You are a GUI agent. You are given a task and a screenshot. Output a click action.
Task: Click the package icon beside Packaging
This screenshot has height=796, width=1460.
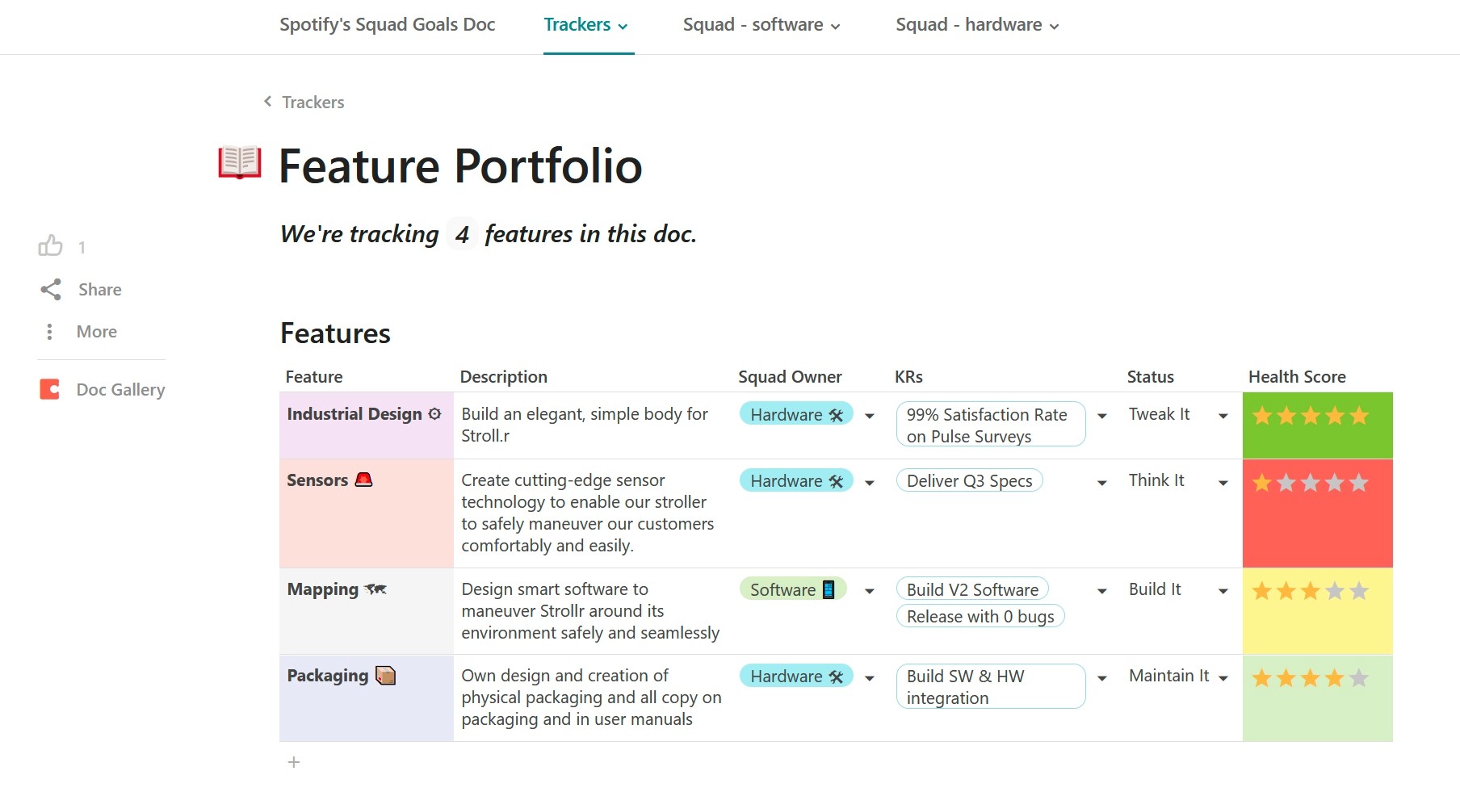[x=386, y=676]
